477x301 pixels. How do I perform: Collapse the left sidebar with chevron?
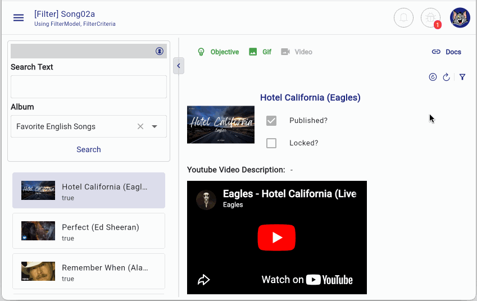point(179,66)
